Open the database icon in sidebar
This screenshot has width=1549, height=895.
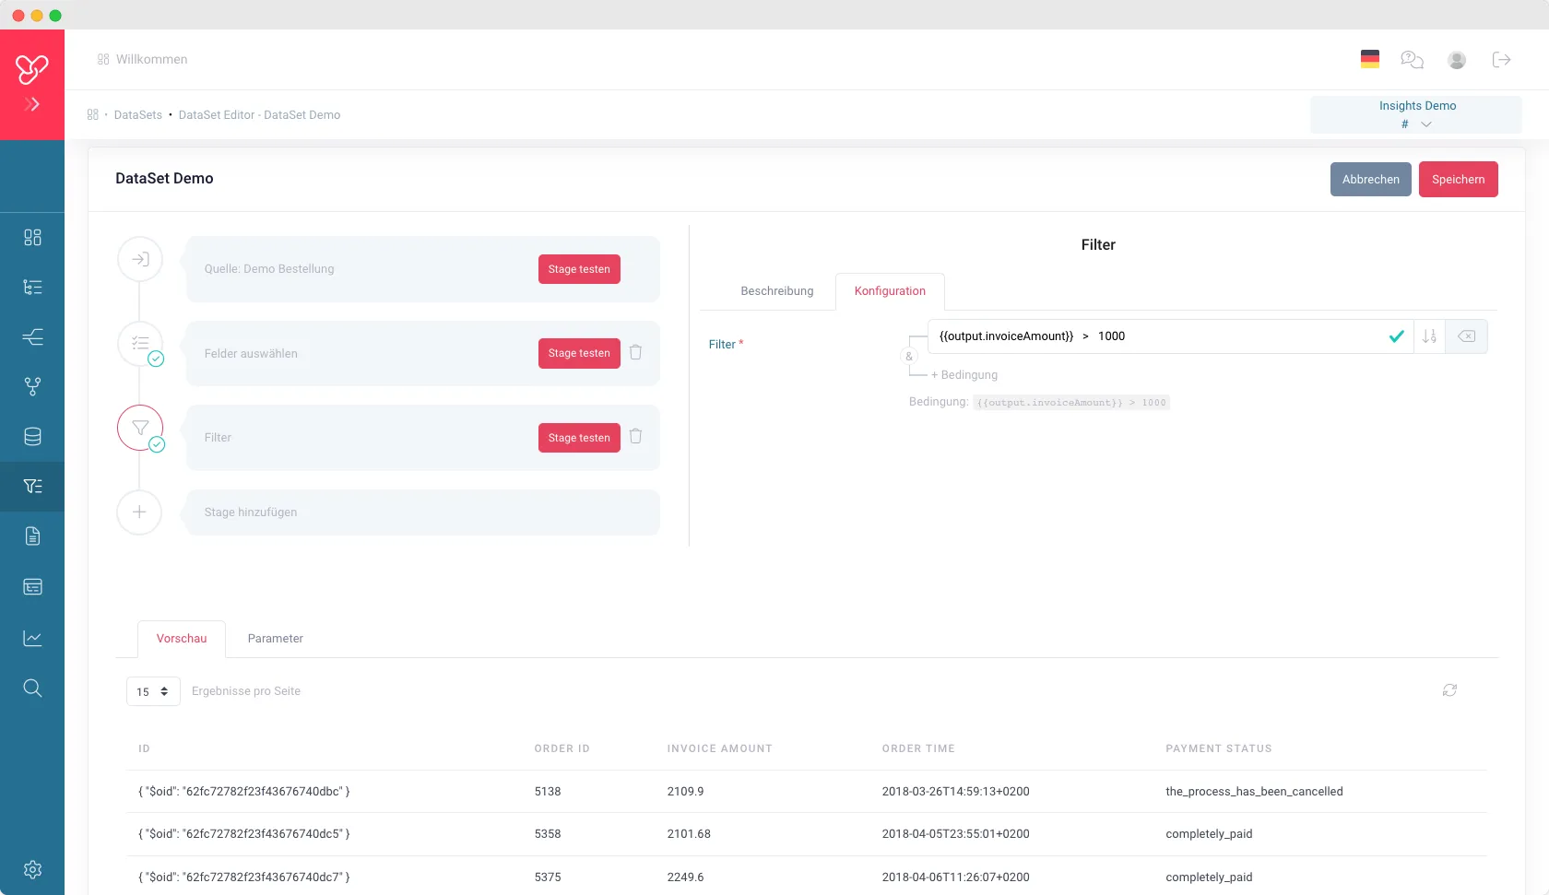[32, 436]
